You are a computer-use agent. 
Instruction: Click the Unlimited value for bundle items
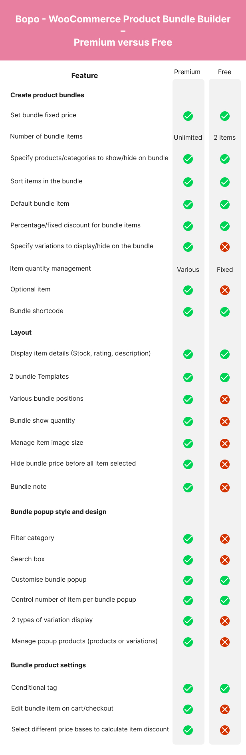(x=188, y=137)
